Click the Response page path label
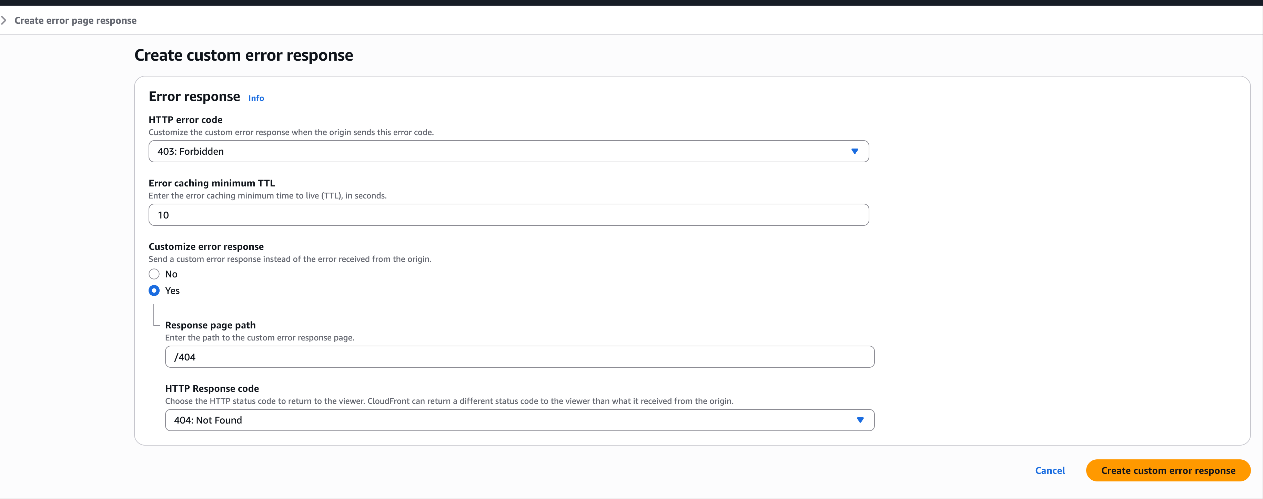Screen dimensions: 1263x499 (x=210, y=325)
